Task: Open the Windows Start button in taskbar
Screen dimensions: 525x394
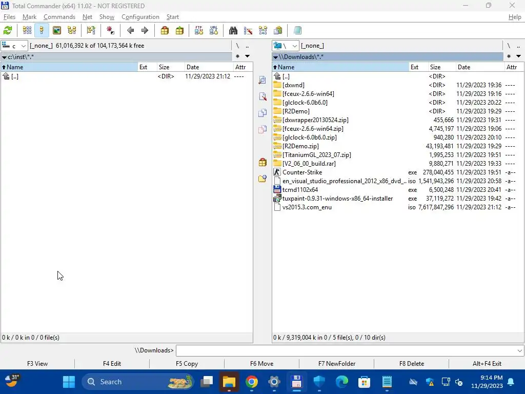Action: tap(69, 382)
